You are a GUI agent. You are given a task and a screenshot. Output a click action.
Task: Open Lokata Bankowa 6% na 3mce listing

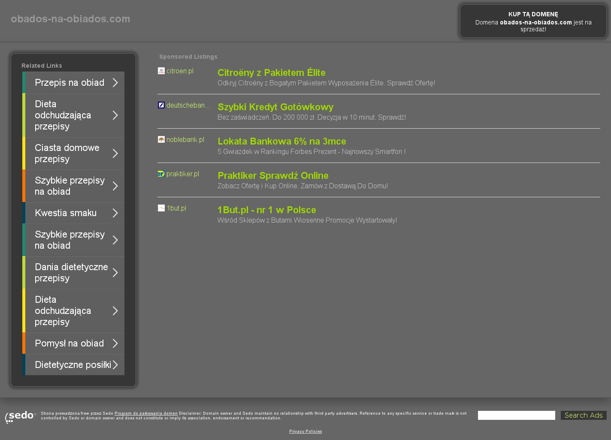[x=281, y=142]
